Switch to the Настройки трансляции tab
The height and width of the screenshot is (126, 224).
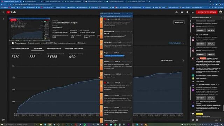pos(20,48)
